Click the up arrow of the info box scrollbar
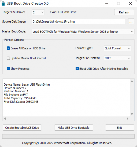 [x=132, y=81]
